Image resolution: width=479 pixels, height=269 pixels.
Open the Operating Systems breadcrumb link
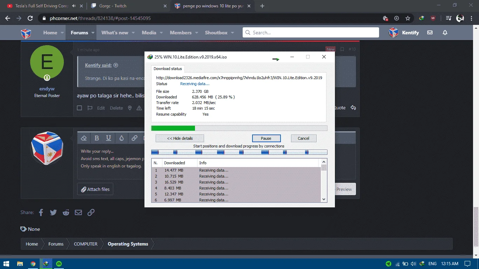point(128,244)
